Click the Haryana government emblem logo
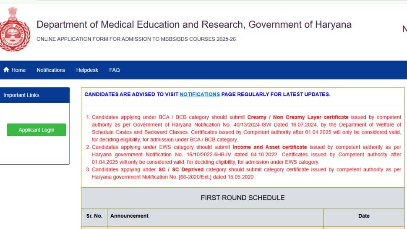This screenshot has width=407, height=229. tap(15, 29)
